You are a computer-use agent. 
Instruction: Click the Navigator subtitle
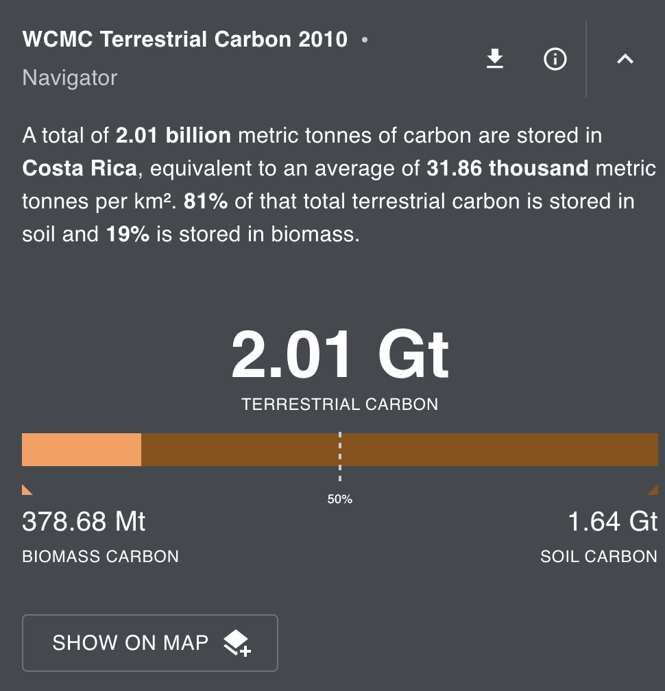coord(70,77)
